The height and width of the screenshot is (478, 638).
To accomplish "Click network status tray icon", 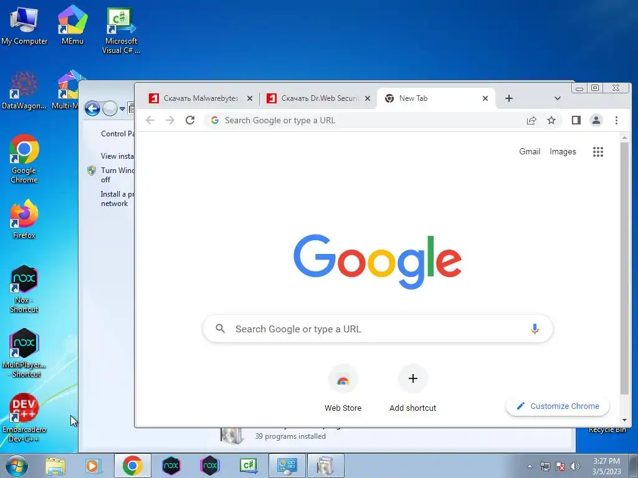I will pyautogui.click(x=545, y=466).
